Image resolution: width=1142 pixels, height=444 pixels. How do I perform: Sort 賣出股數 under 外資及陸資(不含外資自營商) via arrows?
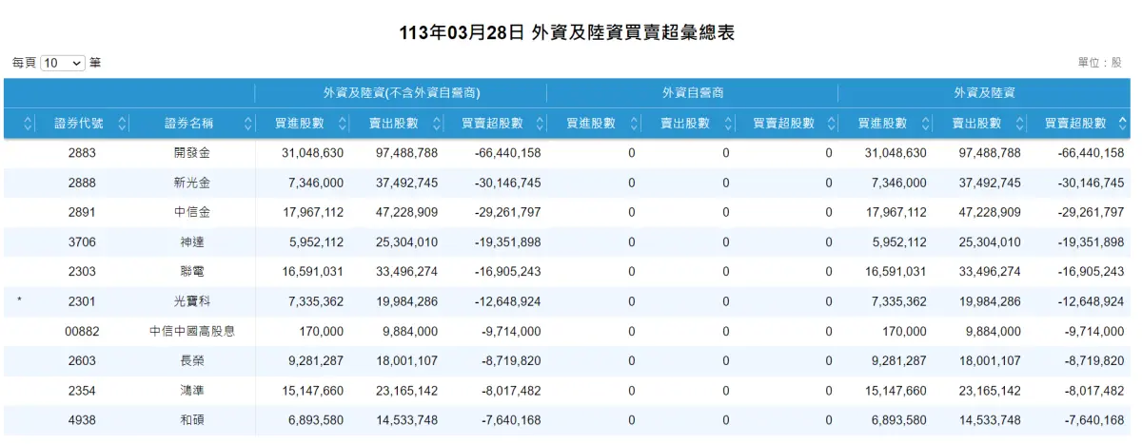click(437, 124)
